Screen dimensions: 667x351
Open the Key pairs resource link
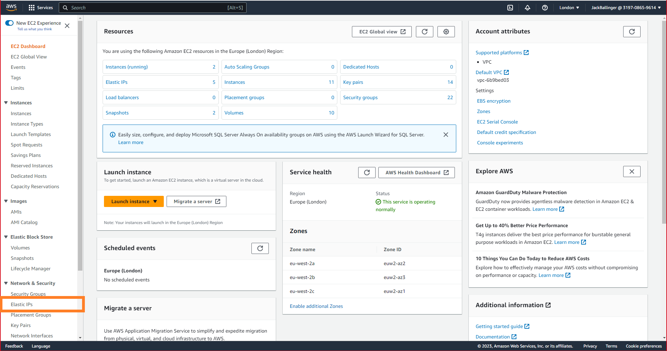353,82
